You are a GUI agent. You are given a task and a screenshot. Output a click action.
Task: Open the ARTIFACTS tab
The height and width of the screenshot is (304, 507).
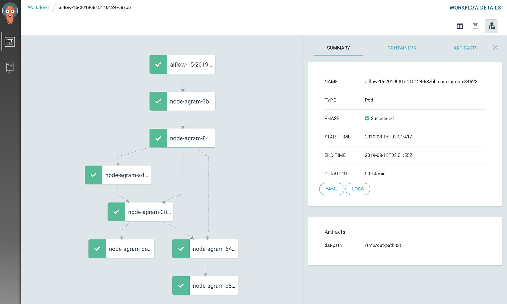tap(466, 48)
